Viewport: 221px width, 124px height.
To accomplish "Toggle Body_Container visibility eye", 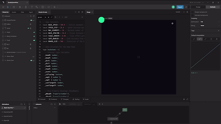I will (34, 36).
